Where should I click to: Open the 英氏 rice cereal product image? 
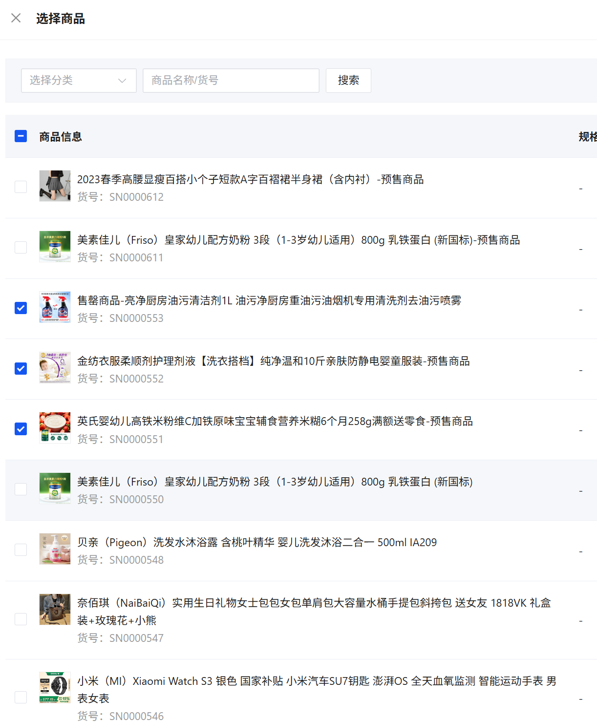point(55,428)
